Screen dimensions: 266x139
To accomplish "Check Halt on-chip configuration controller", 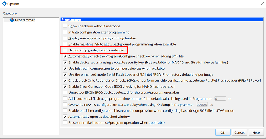I will [65, 50].
